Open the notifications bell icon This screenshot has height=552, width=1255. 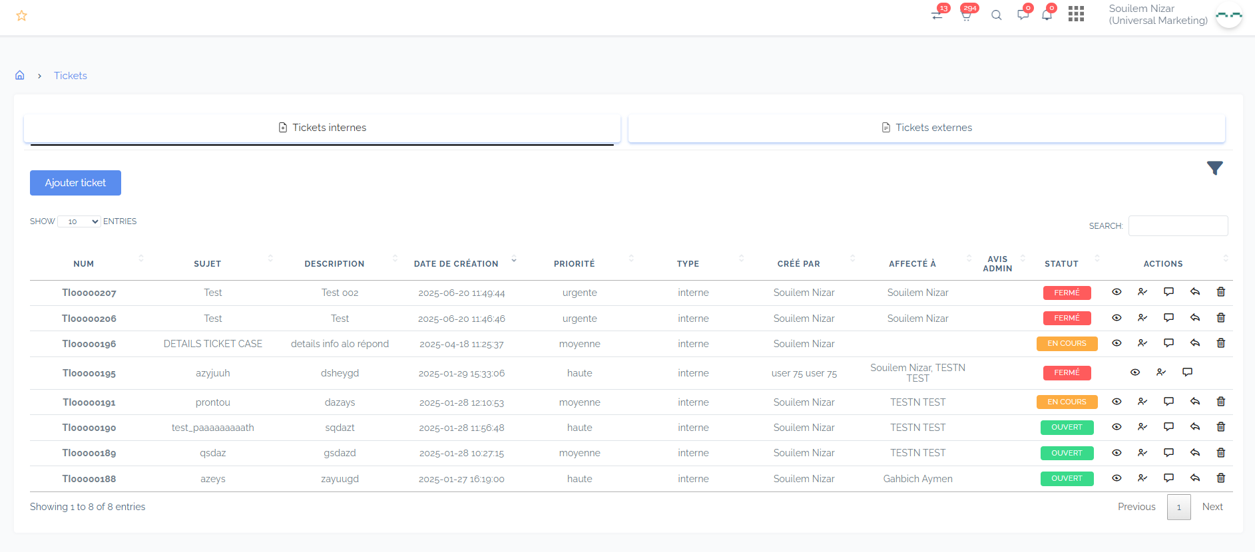[1047, 15]
